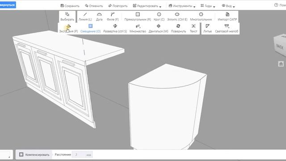Choose the Литье molding tool
The width and height of the screenshot is (286, 161).
click(207, 29)
